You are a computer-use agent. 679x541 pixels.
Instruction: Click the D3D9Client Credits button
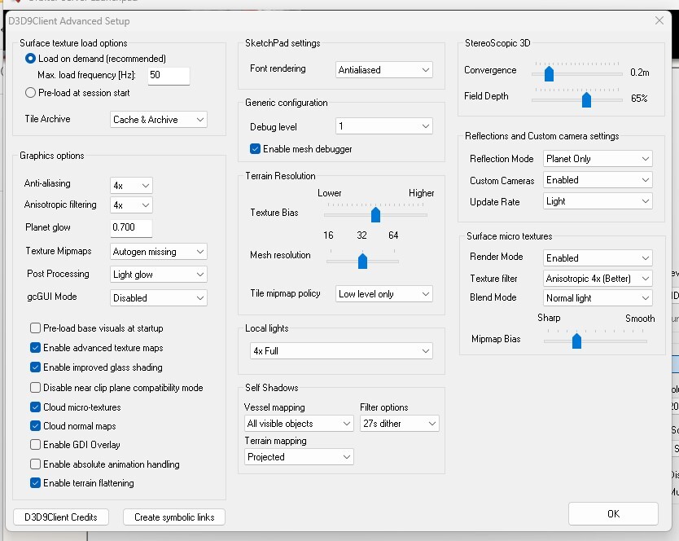(61, 517)
